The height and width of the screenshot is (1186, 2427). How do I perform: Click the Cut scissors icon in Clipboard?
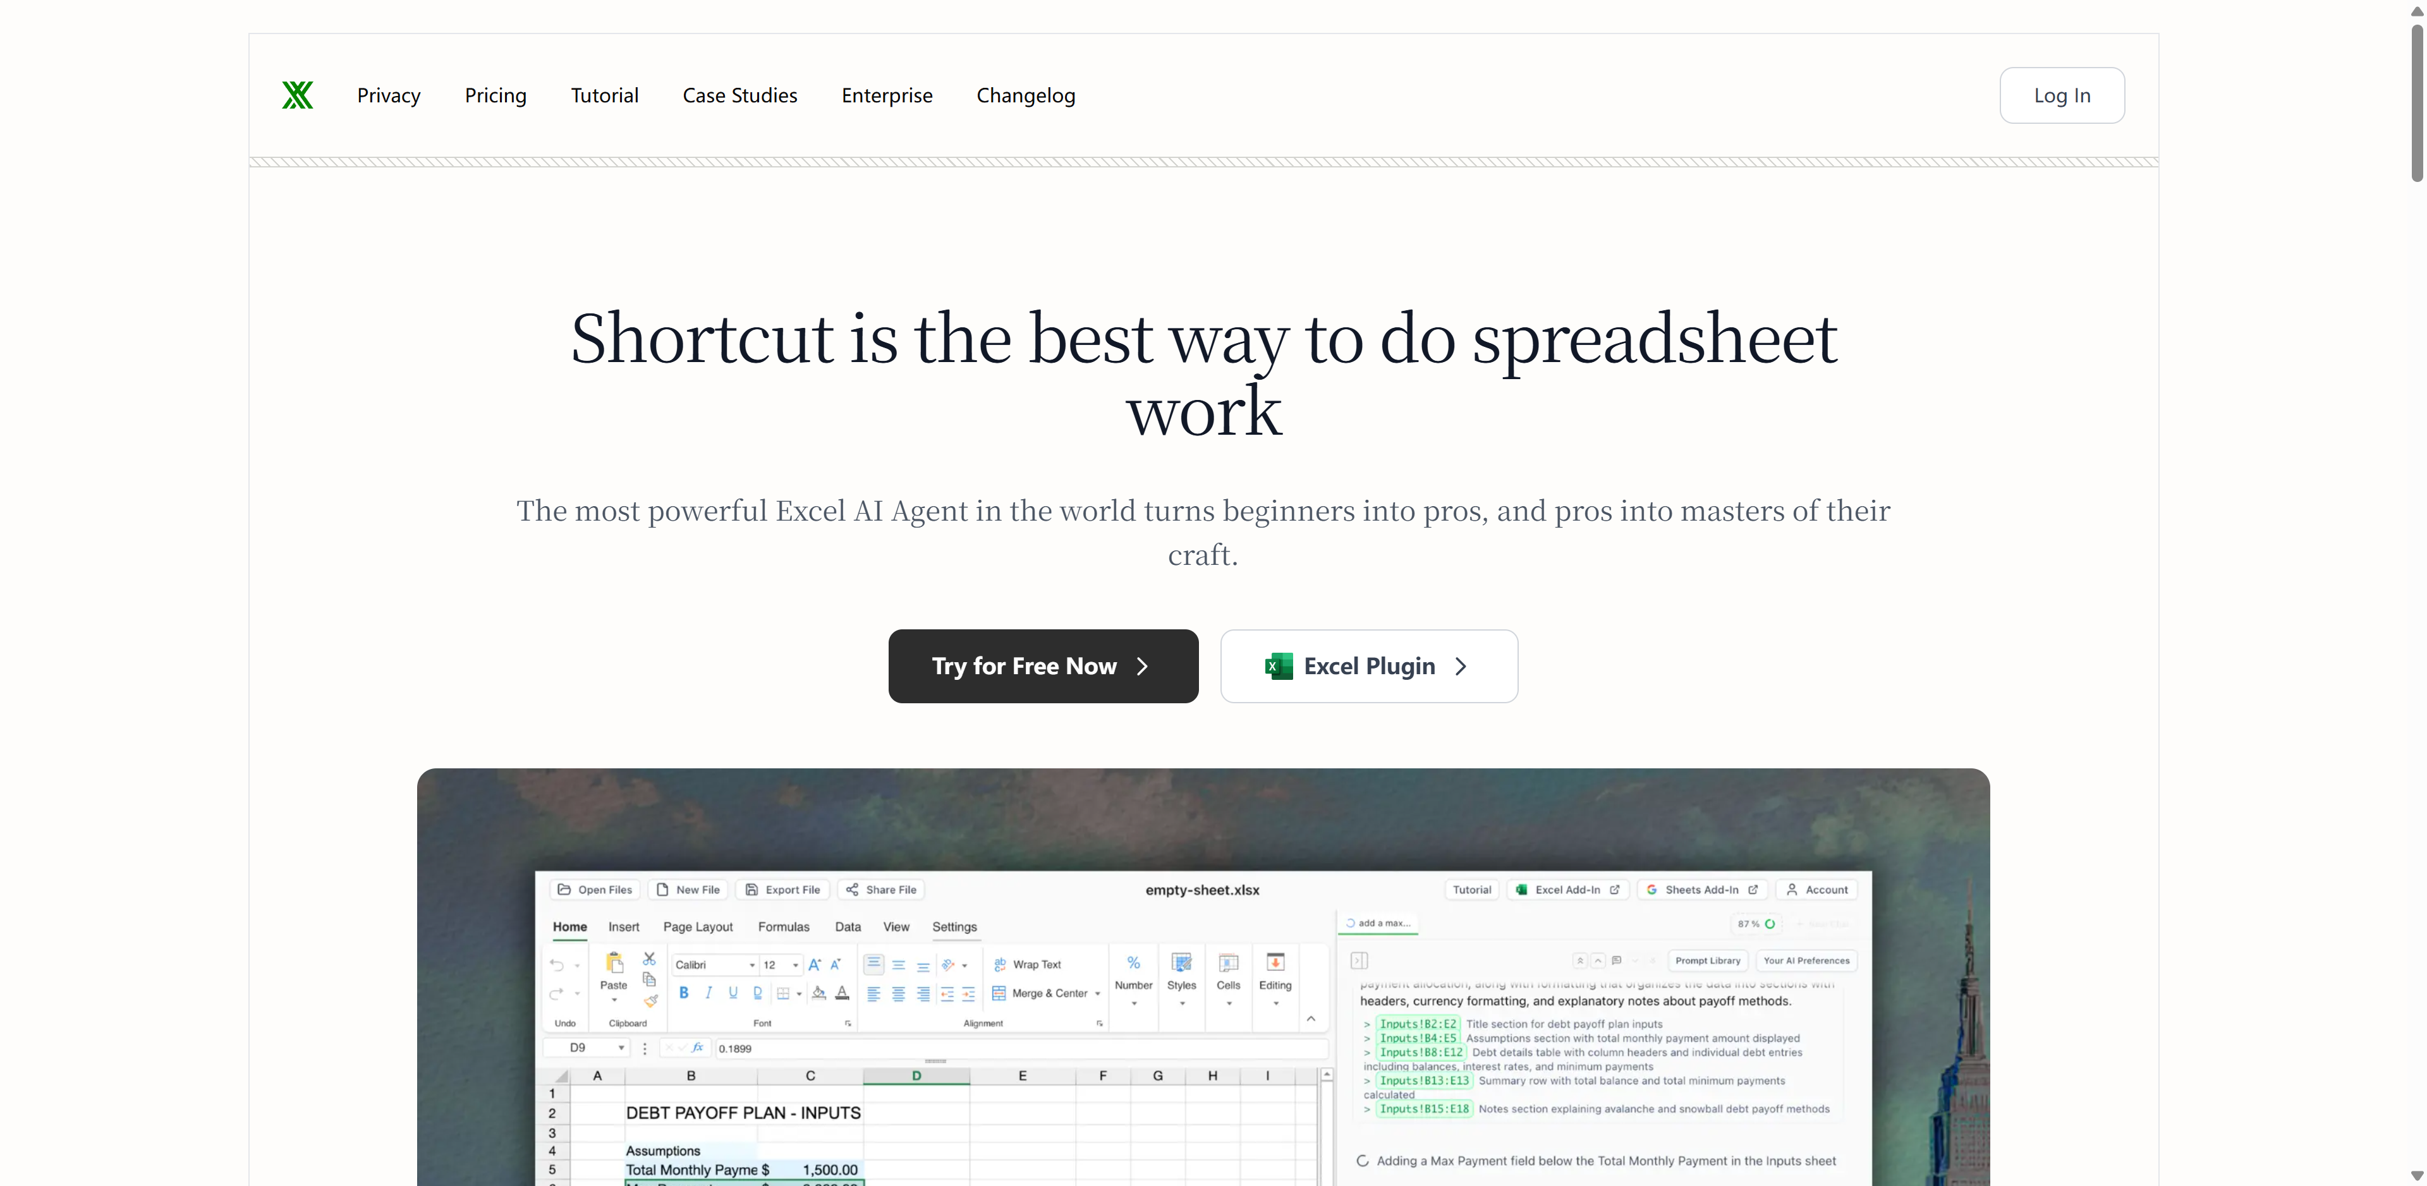(649, 958)
